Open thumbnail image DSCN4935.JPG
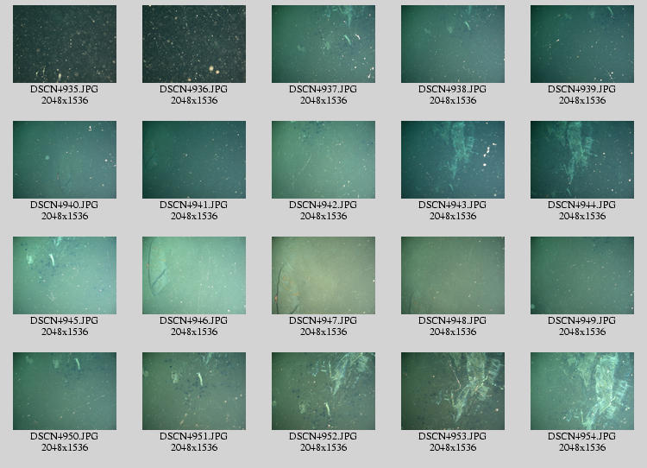Viewport: 647px width, 468px height. [65, 44]
